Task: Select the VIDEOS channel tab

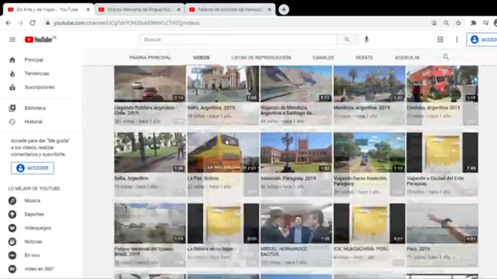Action: (x=201, y=57)
